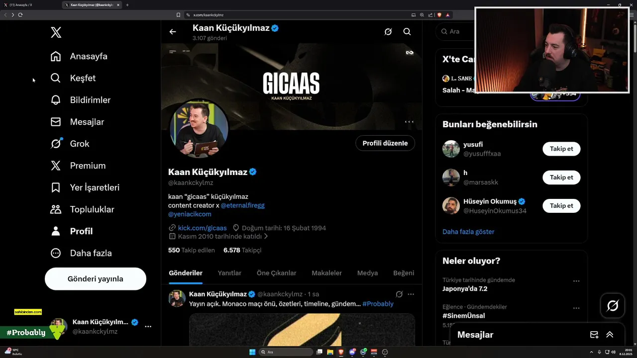Screen dimensions: 637x358
Task: Switch to the Medya tab
Action: (x=367, y=273)
